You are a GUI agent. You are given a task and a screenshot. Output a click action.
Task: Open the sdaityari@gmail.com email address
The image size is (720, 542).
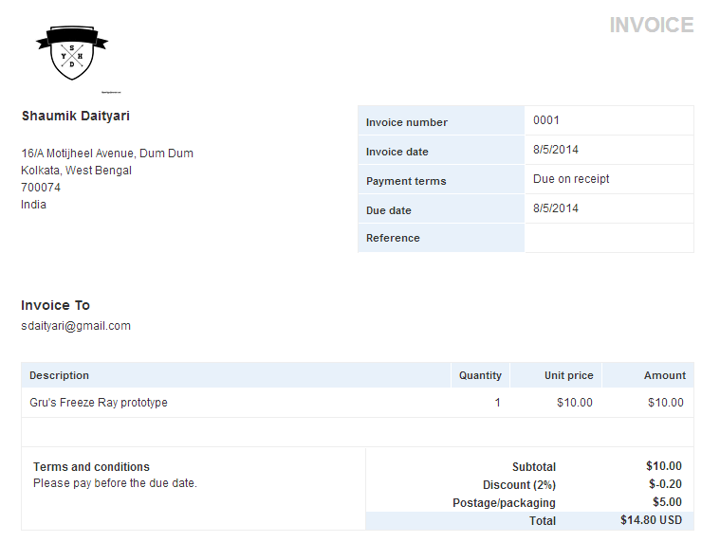[76, 326]
